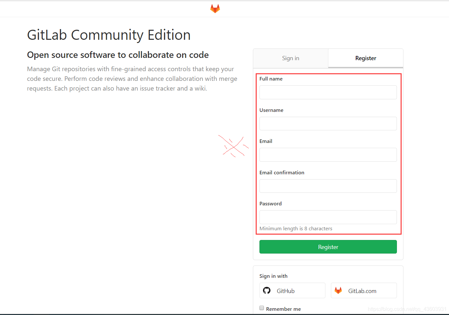
Task: Switch to the Sign in tab
Action: [290, 58]
